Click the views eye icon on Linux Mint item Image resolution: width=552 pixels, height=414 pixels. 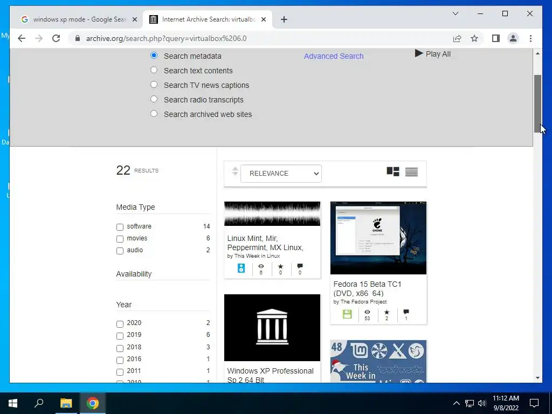[x=261, y=266]
